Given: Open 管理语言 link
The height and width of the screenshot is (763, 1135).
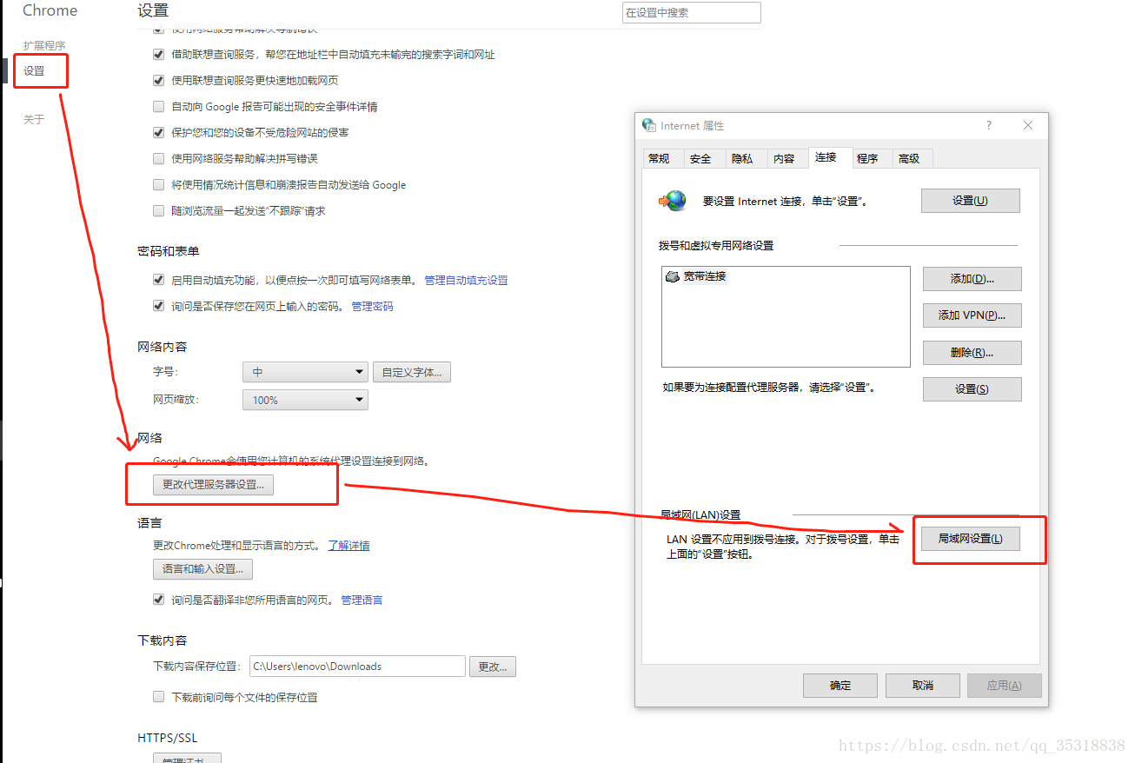Looking at the screenshot, I should pos(362,600).
